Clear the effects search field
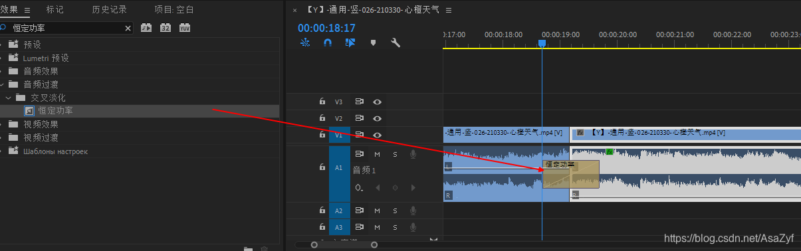The height and width of the screenshot is (251, 801). click(128, 29)
